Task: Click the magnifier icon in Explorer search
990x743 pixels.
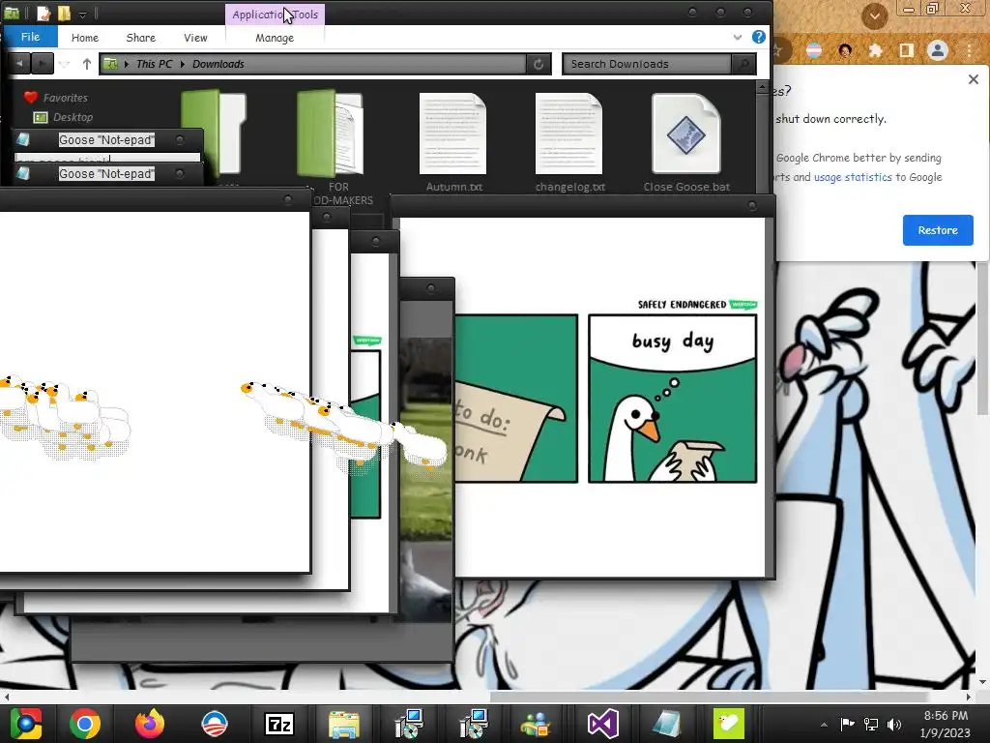Action: (x=743, y=64)
